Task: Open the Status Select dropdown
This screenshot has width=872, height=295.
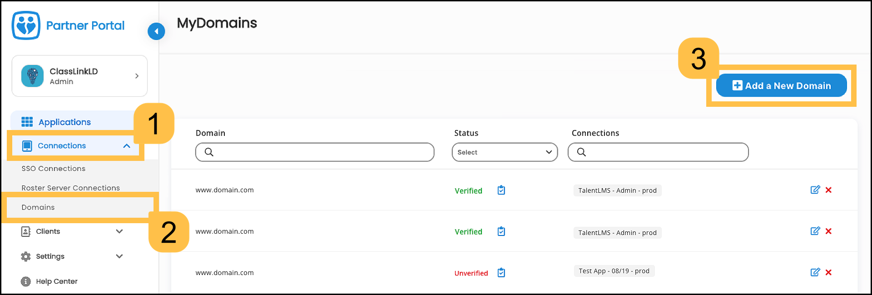Action: coord(504,152)
